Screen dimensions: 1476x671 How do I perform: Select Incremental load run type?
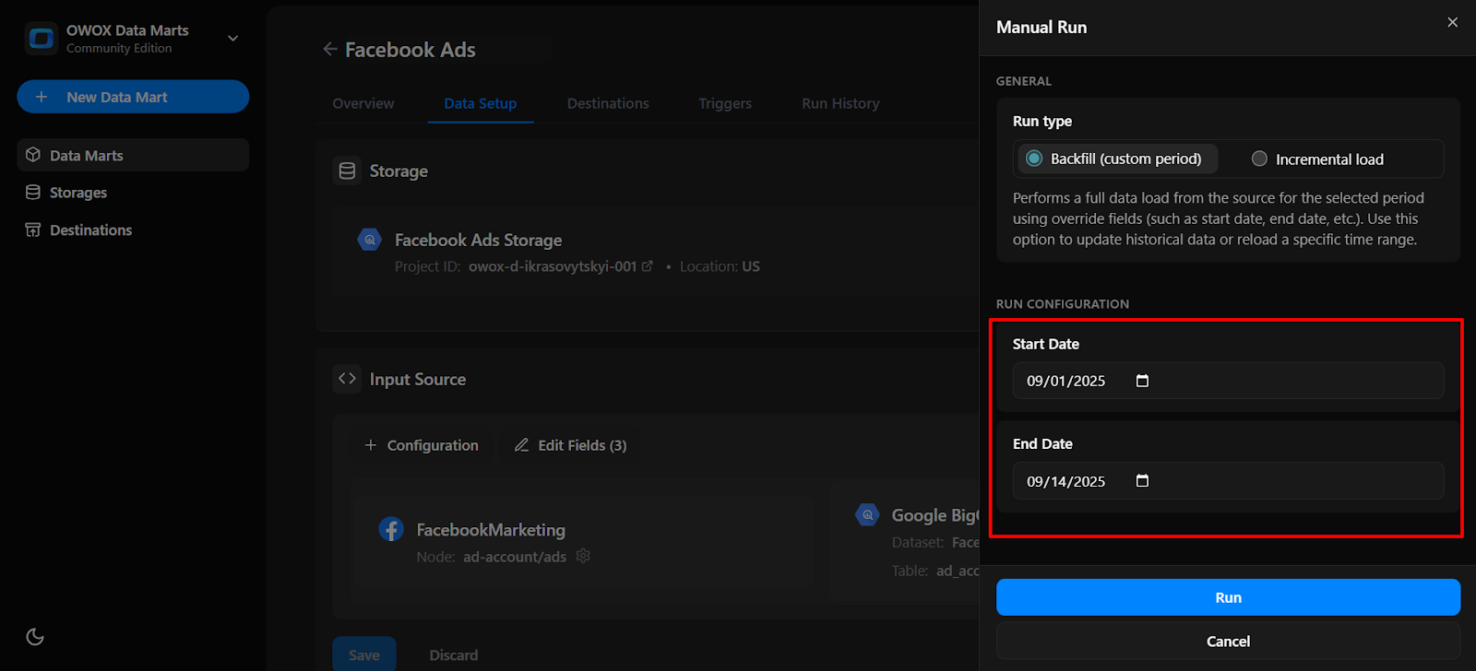(1317, 159)
